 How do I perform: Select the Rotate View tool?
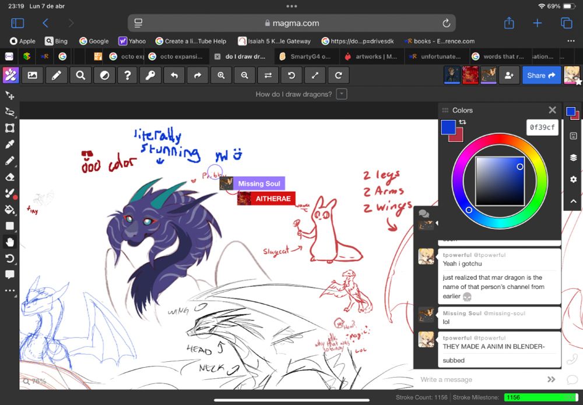click(x=10, y=259)
